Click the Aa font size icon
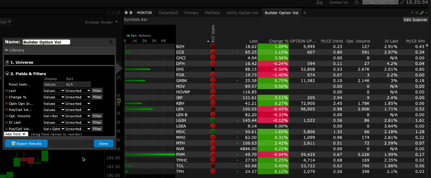The image size is (431, 178). click(320, 2)
